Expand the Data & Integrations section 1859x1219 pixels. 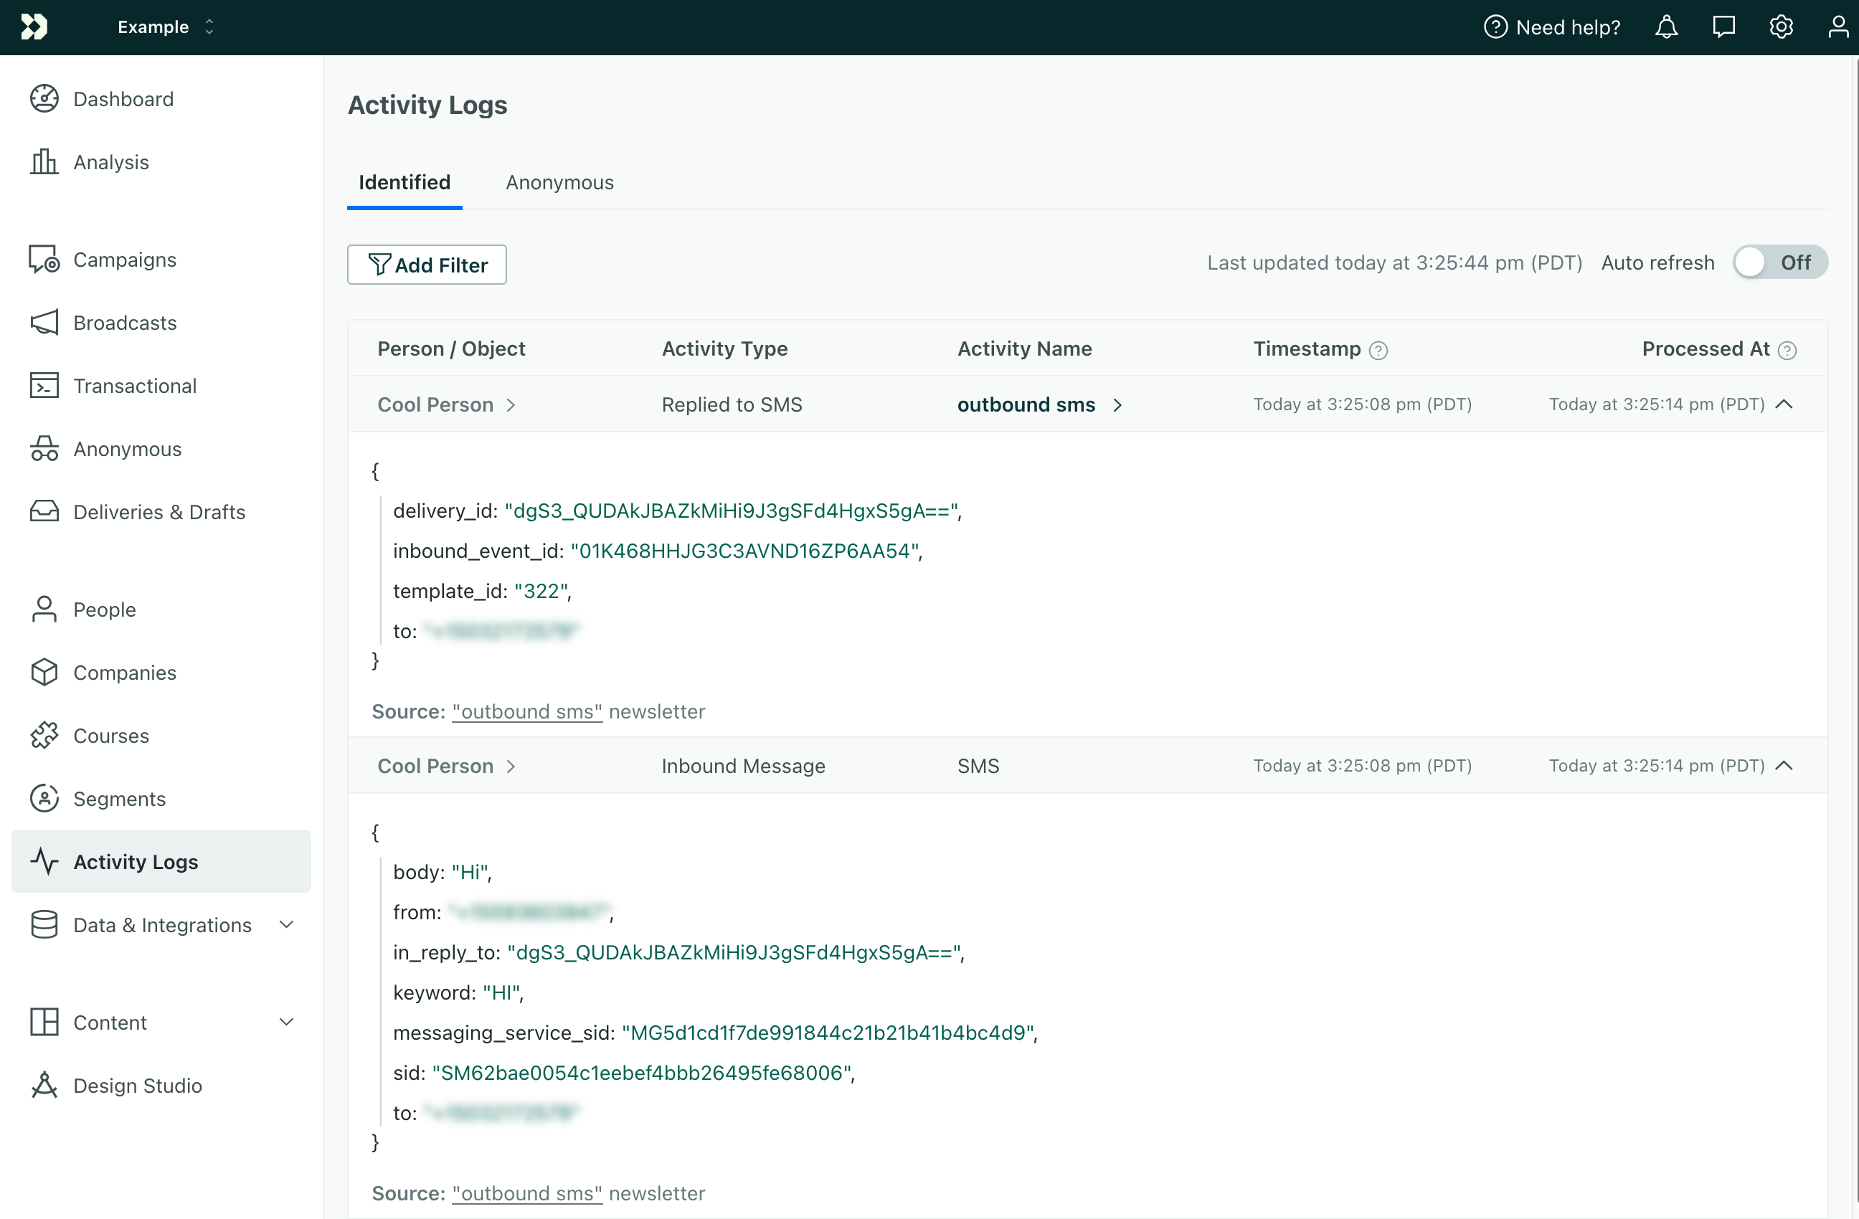[x=288, y=924]
